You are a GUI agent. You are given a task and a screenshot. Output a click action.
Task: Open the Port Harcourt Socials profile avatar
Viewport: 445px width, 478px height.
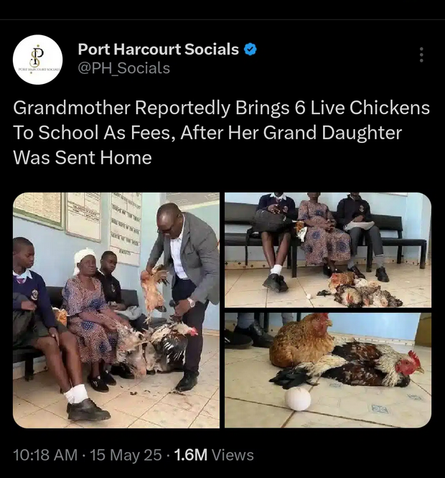(x=38, y=60)
